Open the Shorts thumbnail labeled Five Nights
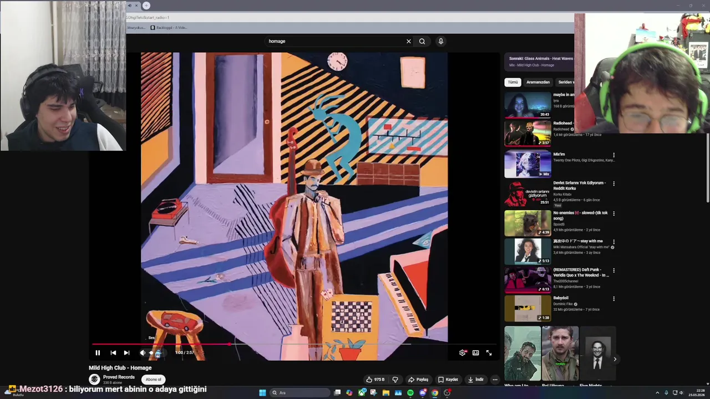Screen dimensions: 710x399 597,354
